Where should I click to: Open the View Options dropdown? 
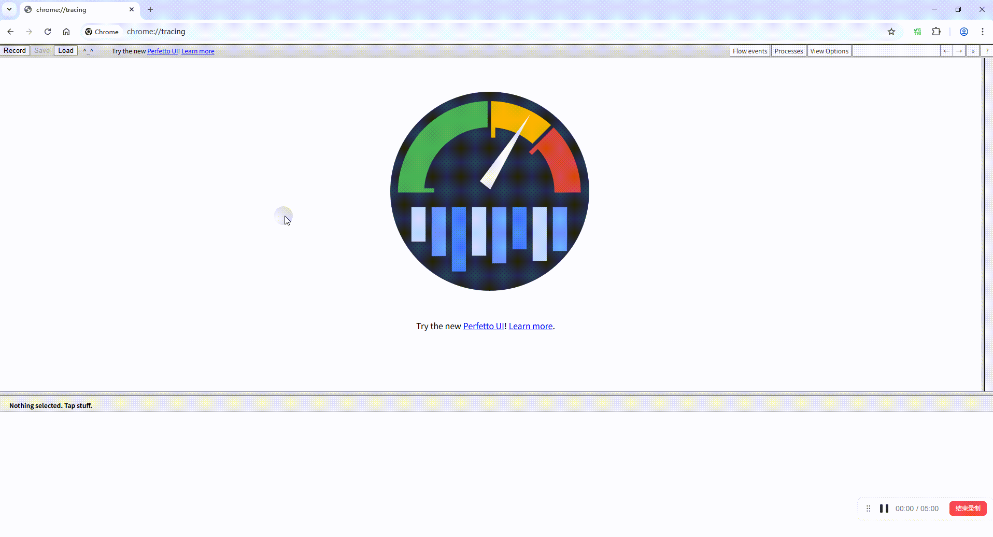829,50
